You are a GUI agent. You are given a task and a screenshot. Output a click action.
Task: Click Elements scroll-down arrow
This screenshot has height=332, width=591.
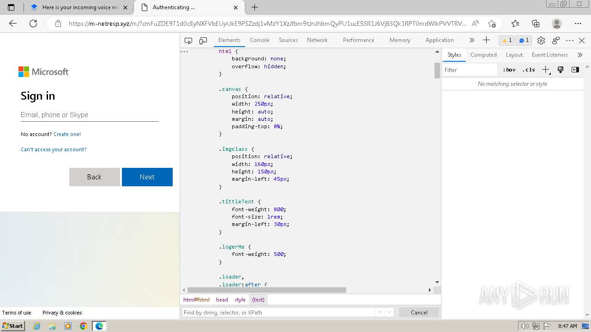[437, 282]
